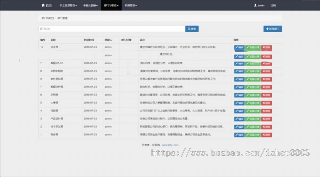Set manager for 行政部 row
Image resolution: width=320 pixels, height=177 pixels.
point(253,111)
